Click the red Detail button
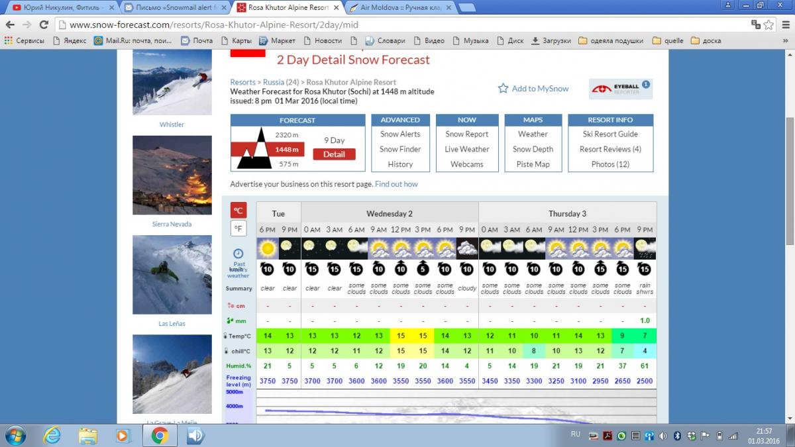Viewport: 795px width, 447px height. 334,154
